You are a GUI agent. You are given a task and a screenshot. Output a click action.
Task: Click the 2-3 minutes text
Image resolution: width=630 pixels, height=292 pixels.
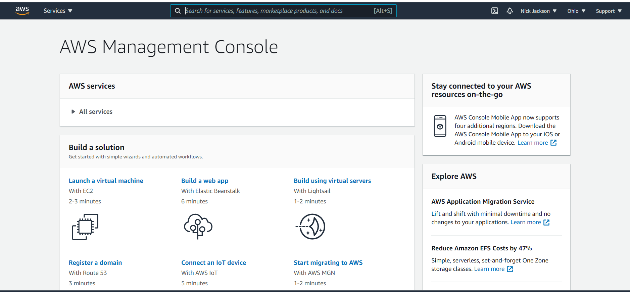tap(85, 201)
